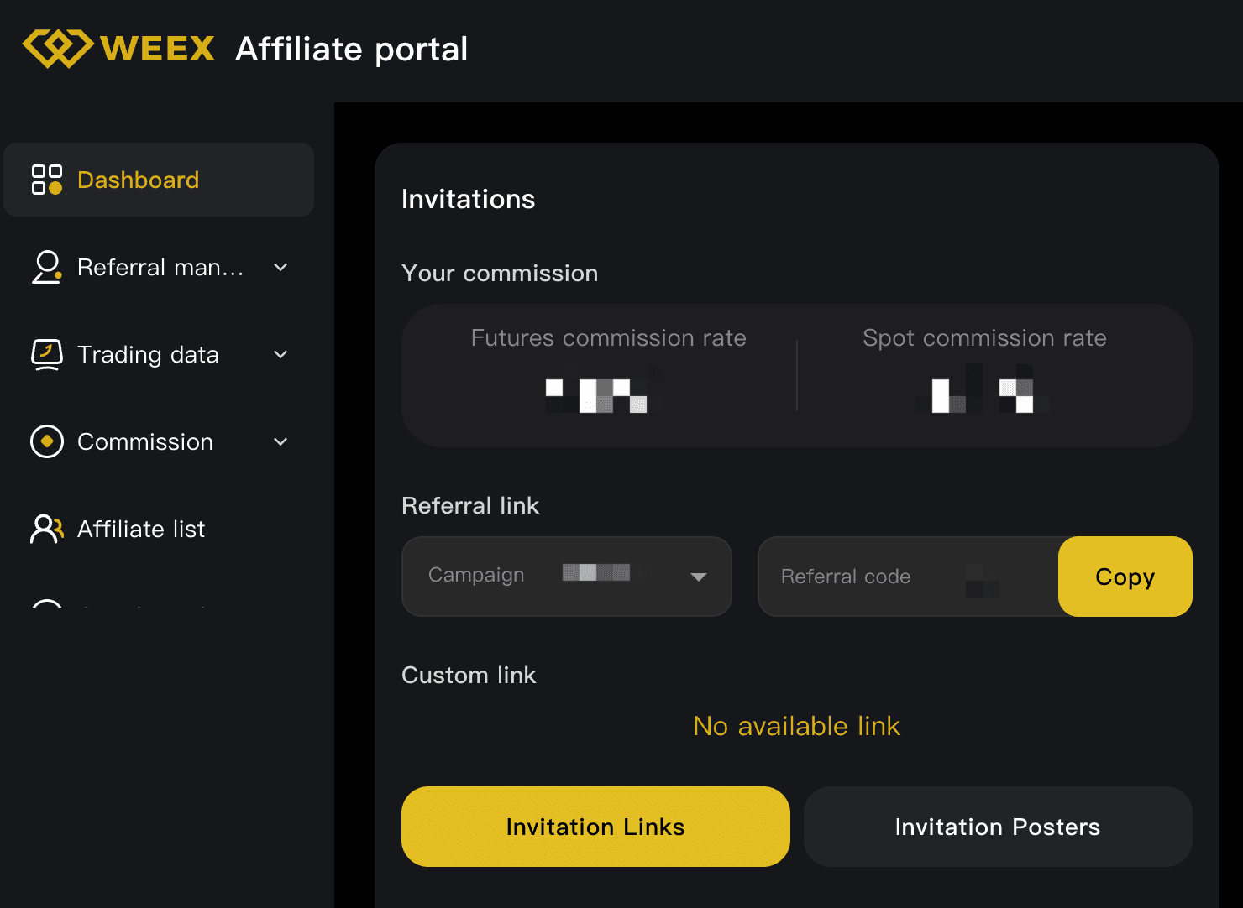Image resolution: width=1243 pixels, height=908 pixels.
Task: Click the Trading data chart icon
Action: point(47,354)
